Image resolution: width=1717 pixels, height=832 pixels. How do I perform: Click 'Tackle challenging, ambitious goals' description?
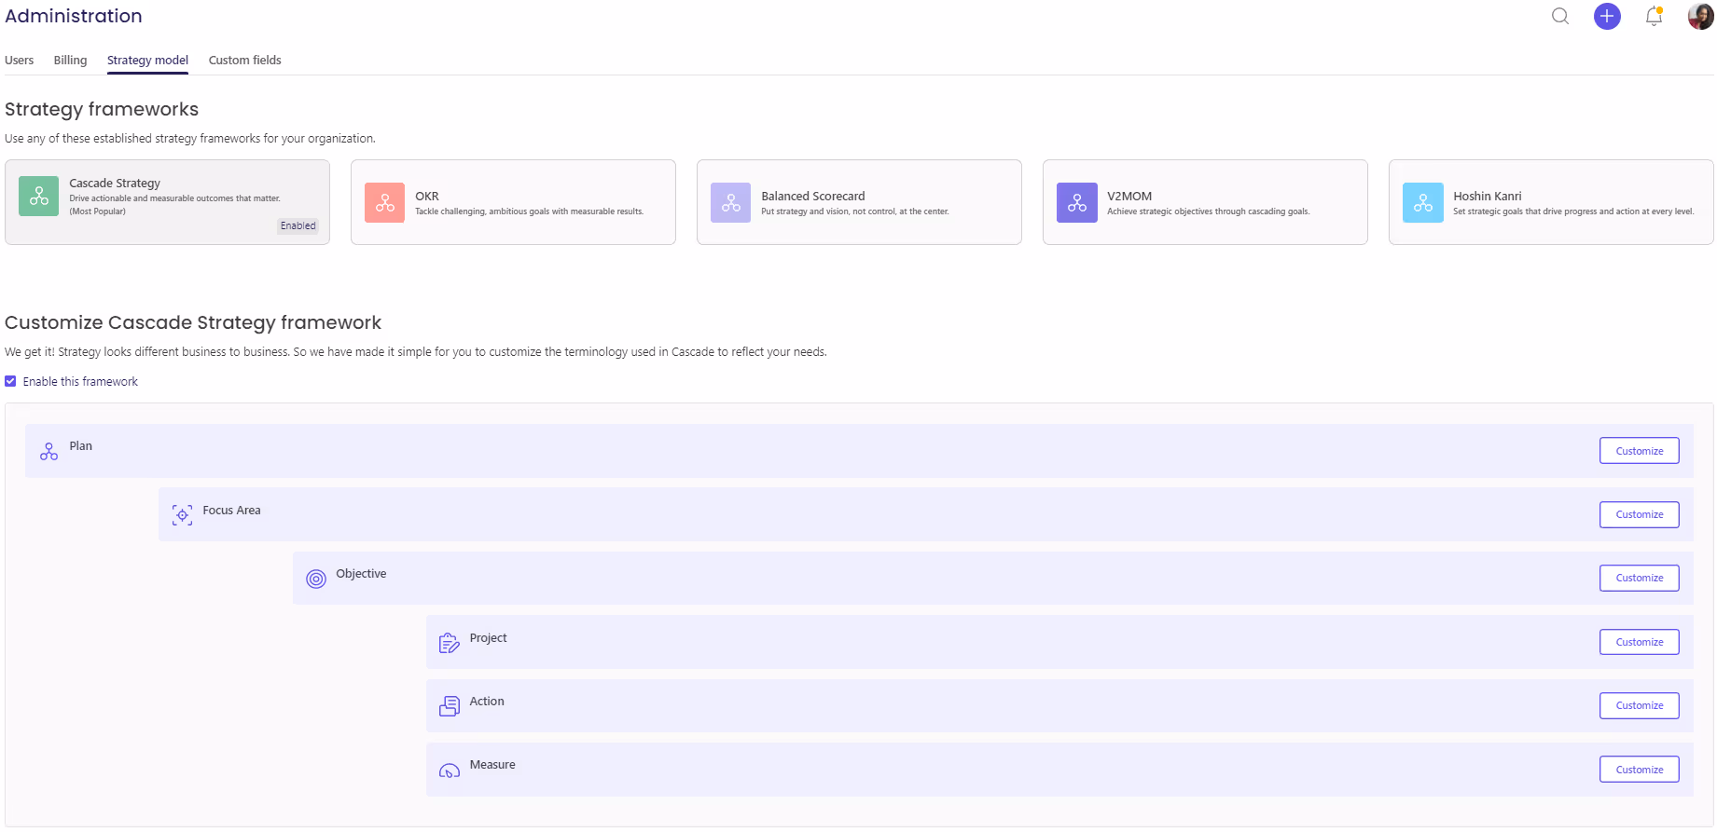[x=529, y=211]
